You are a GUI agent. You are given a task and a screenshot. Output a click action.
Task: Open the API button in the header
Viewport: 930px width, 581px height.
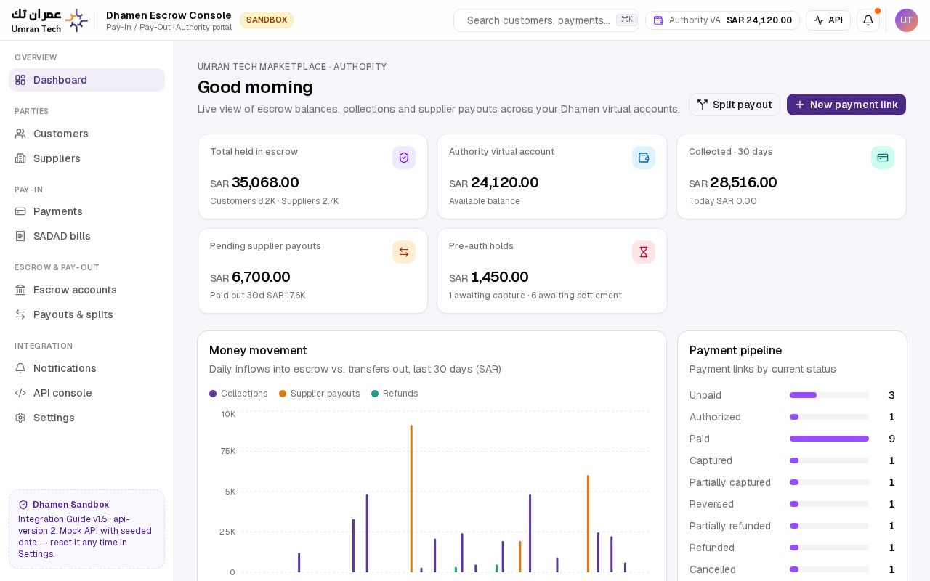(x=828, y=20)
